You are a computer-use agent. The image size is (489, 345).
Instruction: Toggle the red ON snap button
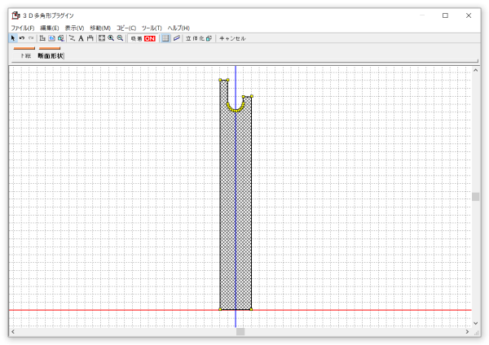[x=150, y=38]
